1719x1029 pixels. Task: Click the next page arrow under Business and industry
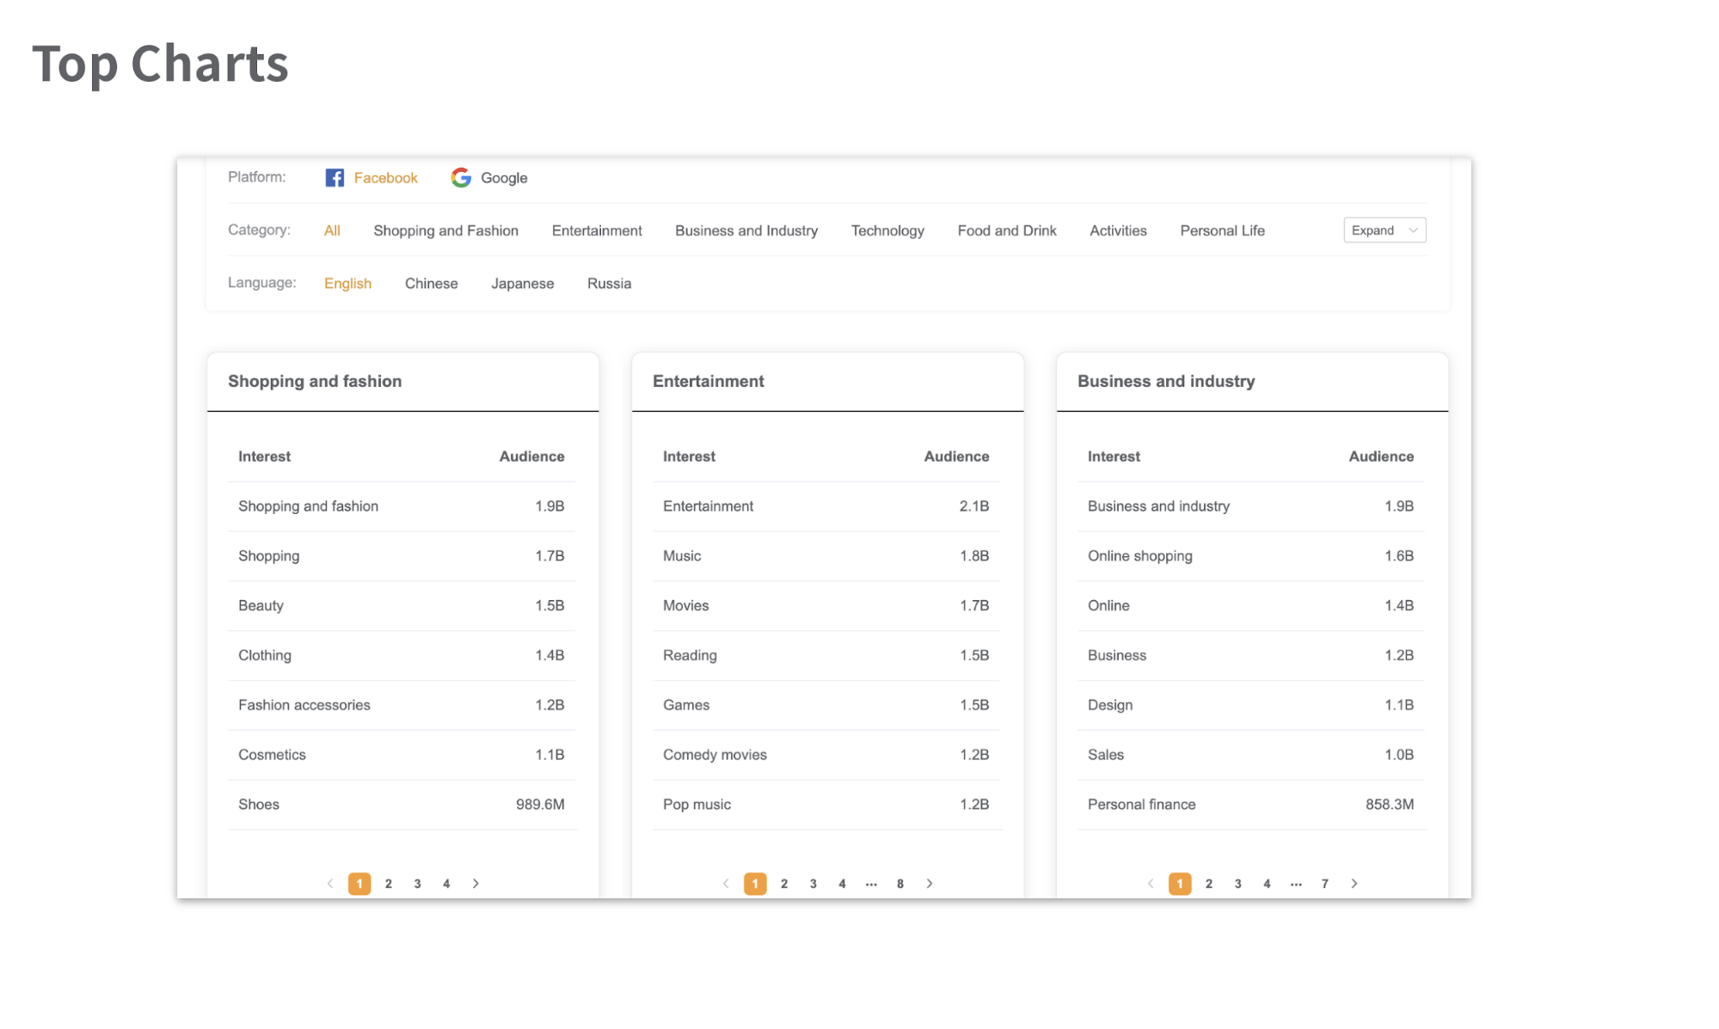pyautogui.click(x=1354, y=883)
